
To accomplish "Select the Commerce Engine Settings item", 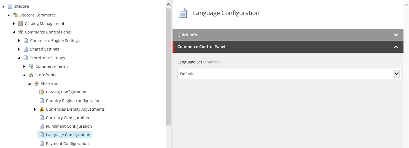I will coord(55,41).
